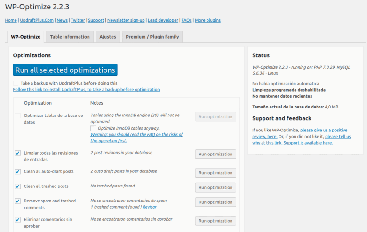Click 'Tamaño actual de la base de datos' text
Image resolution: width=367 pixels, height=232 pixels.
click(288, 107)
